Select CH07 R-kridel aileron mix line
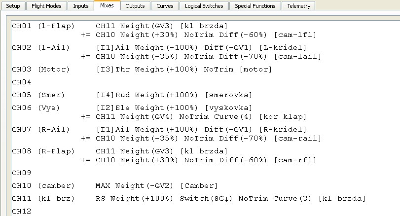 [x=201, y=129]
